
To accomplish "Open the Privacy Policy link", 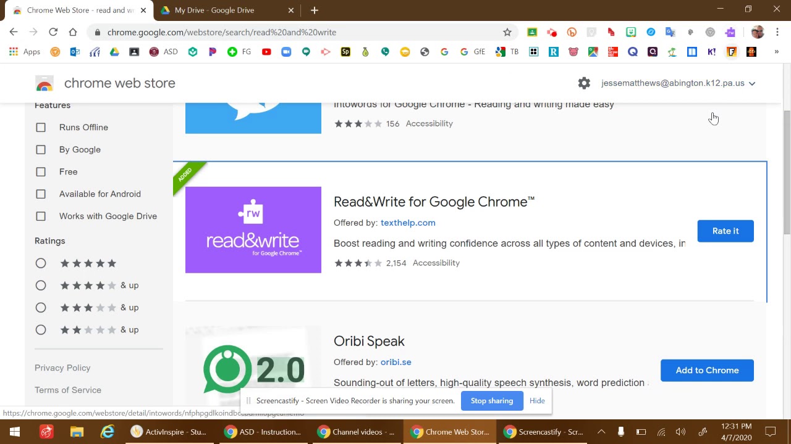I will coord(62,368).
